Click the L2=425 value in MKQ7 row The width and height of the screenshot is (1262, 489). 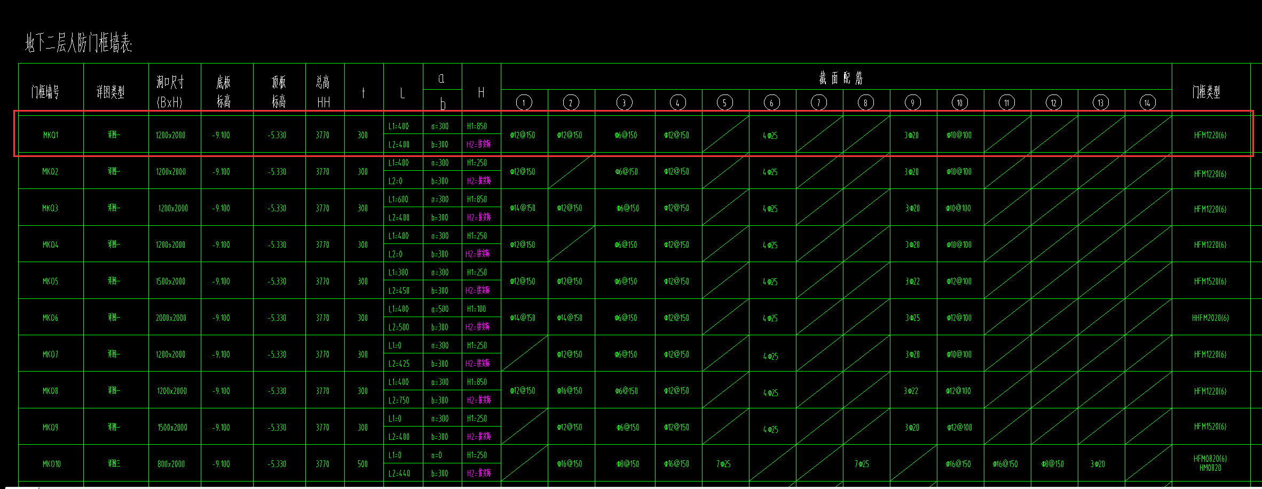pyautogui.click(x=399, y=364)
